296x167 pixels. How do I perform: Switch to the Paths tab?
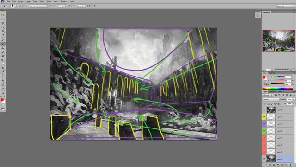click(x=280, y=92)
